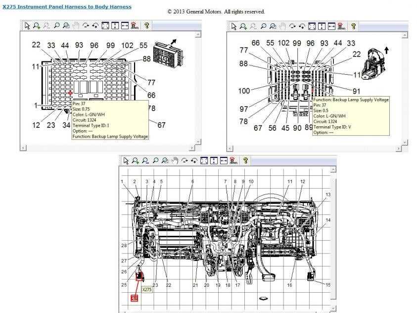Screen dimensions: 417x313
Task: Click pin label 100 in right connector view
Action: pyautogui.click(x=244, y=91)
